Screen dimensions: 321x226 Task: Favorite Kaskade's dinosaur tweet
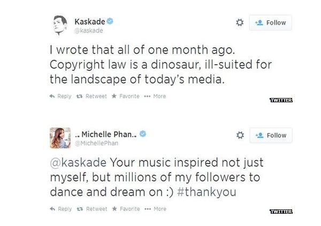125,96
